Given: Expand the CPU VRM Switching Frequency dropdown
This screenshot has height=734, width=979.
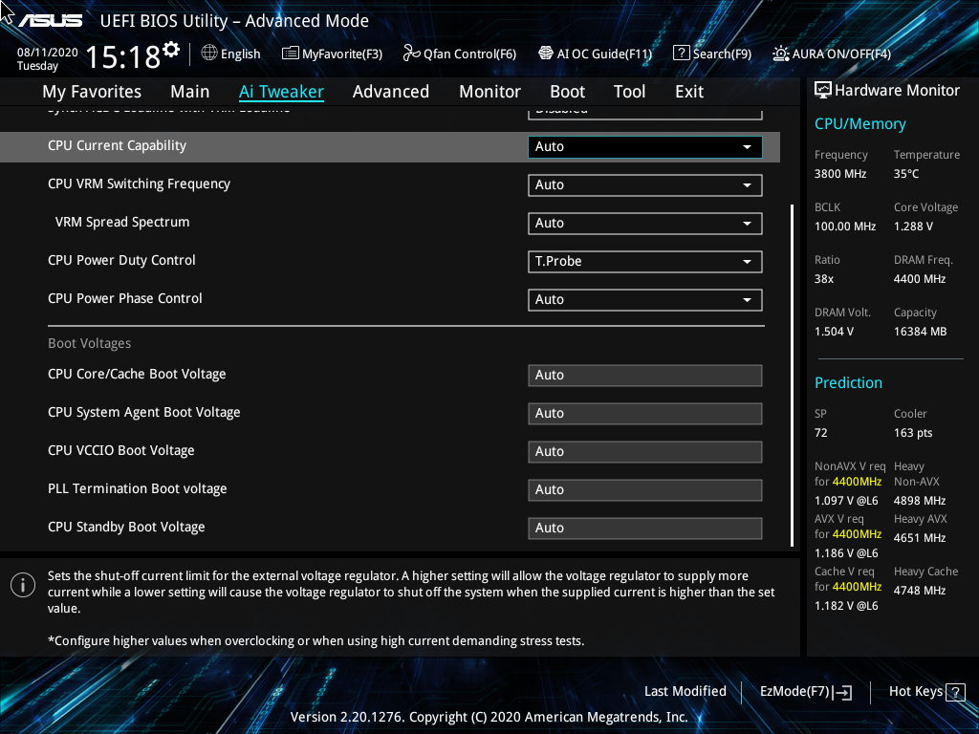Looking at the screenshot, I should pos(645,185).
